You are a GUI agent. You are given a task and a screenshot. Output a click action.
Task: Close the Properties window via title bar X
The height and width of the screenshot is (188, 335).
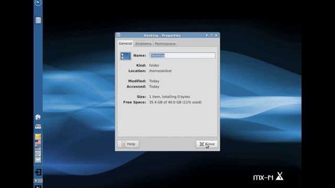[216, 35]
